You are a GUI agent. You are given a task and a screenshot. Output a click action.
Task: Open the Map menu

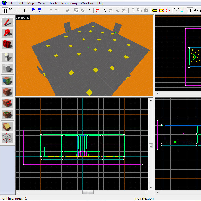30,3
